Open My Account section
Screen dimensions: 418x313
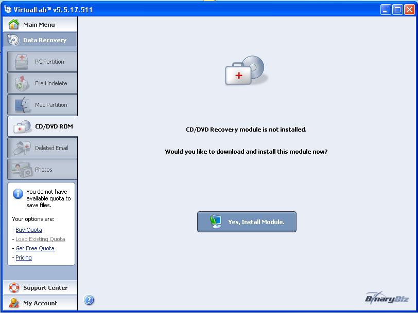(40, 303)
